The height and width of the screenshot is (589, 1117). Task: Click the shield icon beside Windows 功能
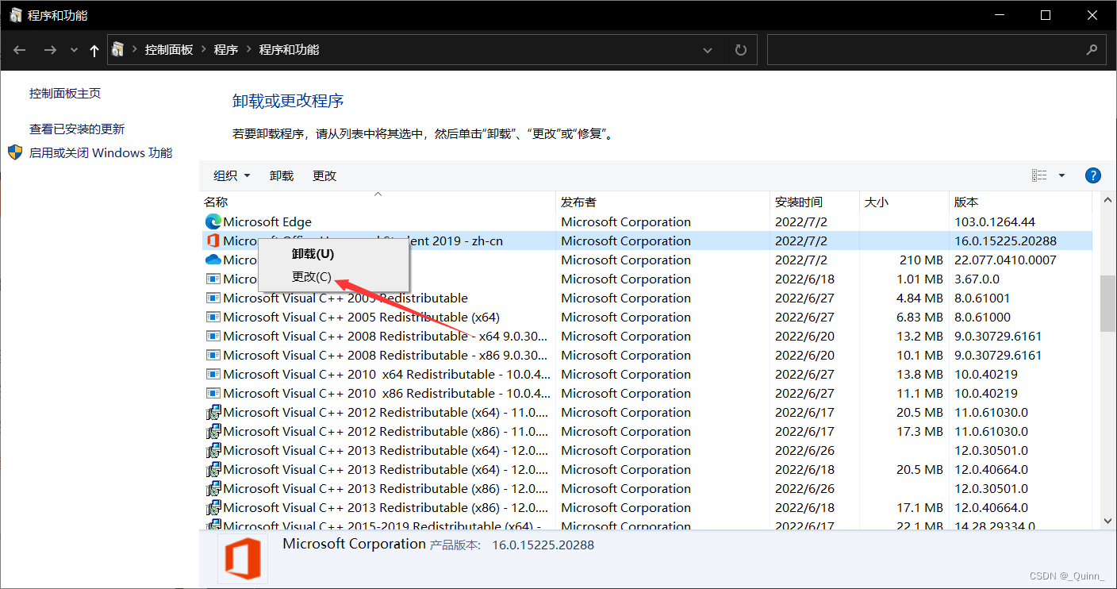tap(15, 152)
